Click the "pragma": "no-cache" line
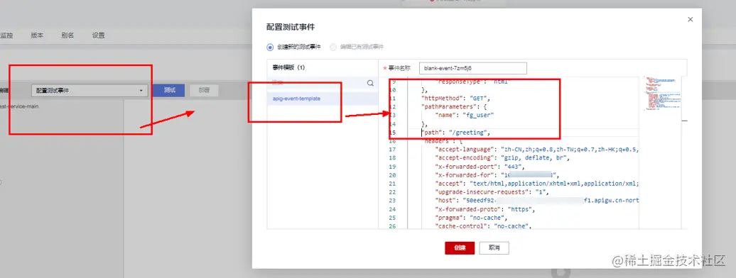This screenshot has height=278, width=736. point(471,218)
